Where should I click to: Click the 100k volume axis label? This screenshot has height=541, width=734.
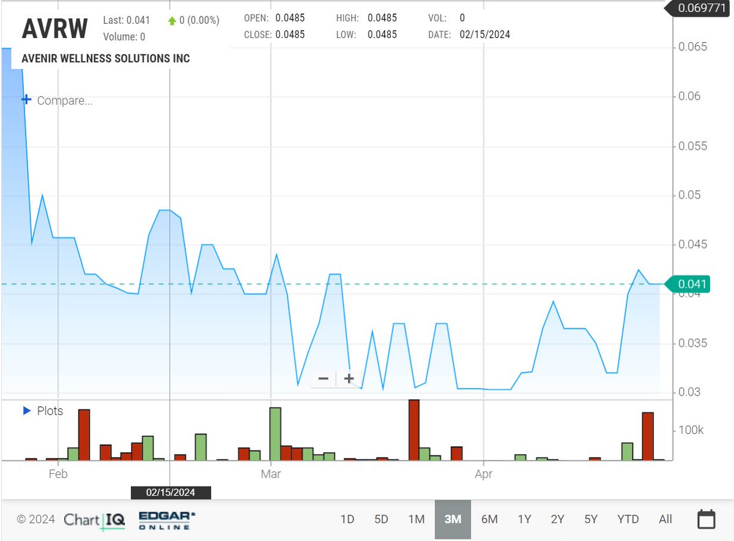click(x=691, y=430)
